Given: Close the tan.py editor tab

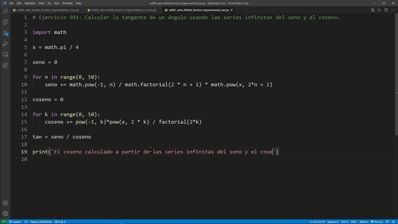Looking at the screenshot, I should pyautogui.click(x=231, y=10).
